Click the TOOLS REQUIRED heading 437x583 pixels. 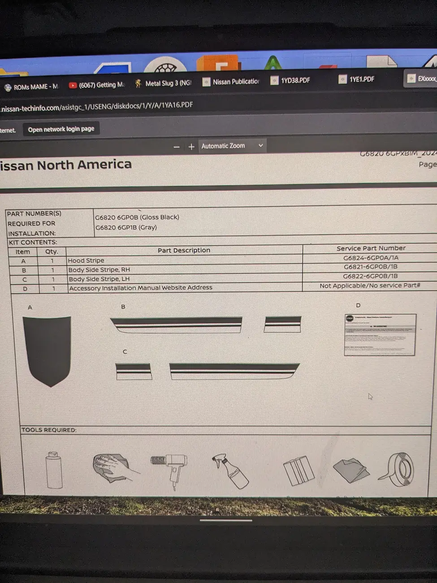click(49, 430)
